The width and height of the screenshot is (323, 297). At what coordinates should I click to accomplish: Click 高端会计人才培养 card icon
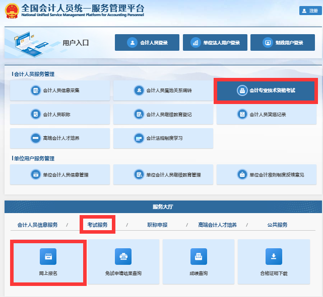pyautogui.click(x=36, y=138)
